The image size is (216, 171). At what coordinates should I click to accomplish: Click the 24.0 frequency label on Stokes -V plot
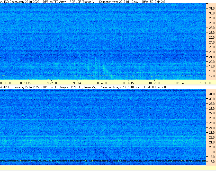tap(212, 42)
